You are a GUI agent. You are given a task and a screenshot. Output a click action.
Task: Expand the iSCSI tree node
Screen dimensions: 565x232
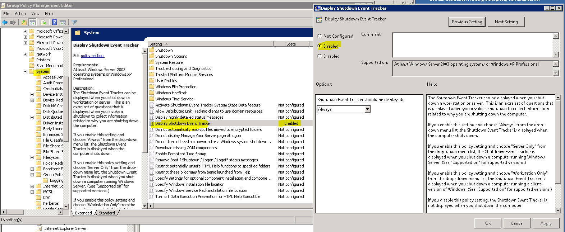(32, 192)
